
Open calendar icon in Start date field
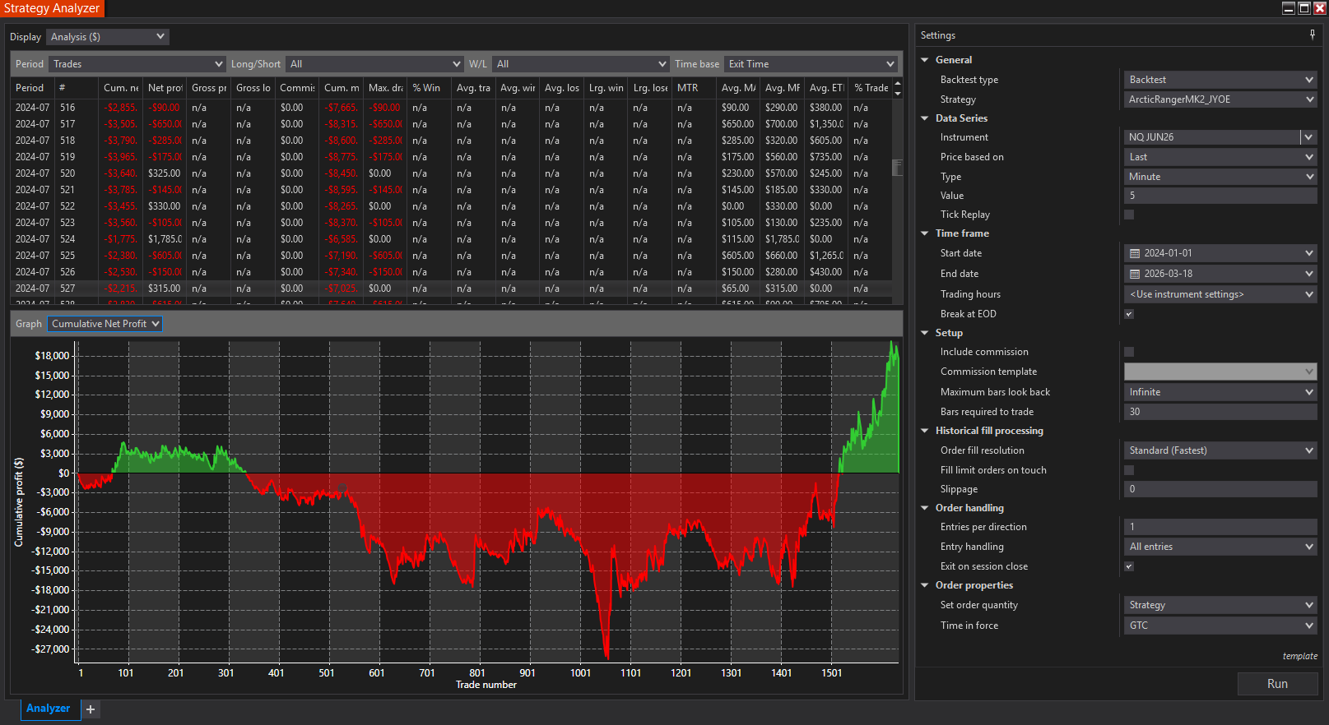(1135, 253)
